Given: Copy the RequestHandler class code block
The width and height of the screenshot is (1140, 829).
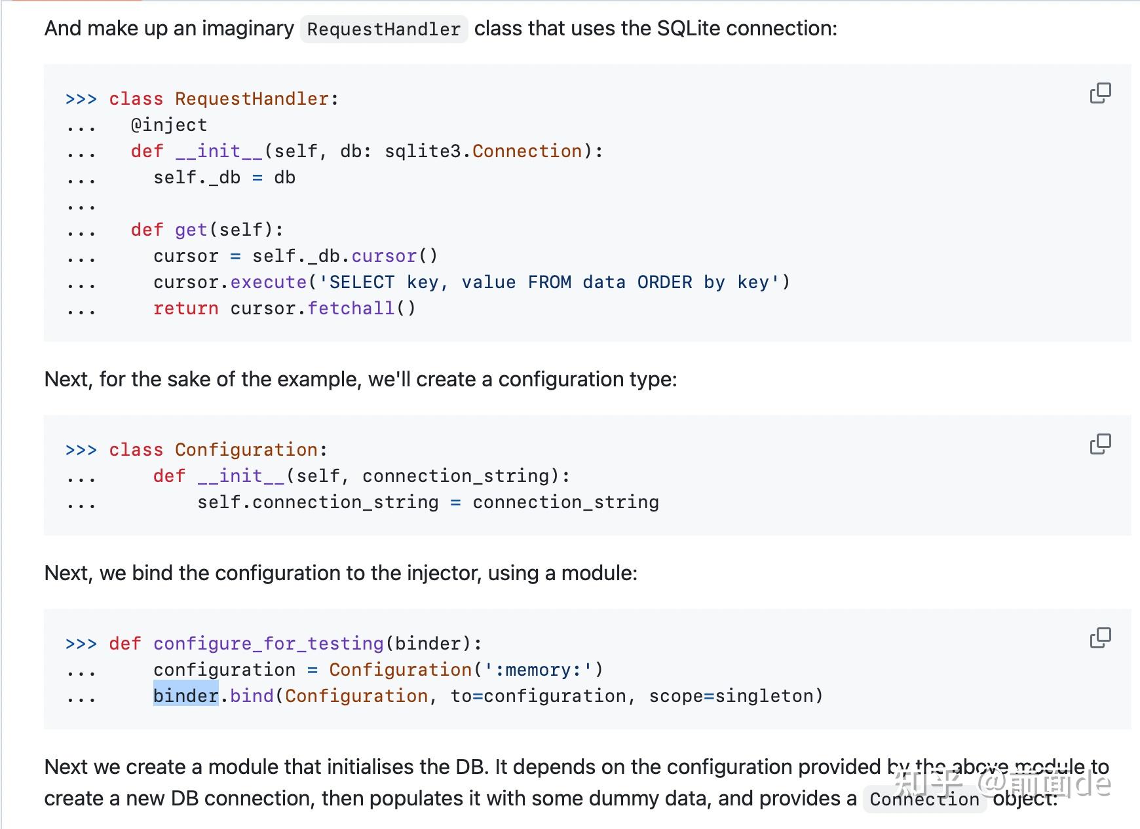Looking at the screenshot, I should [1100, 93].
